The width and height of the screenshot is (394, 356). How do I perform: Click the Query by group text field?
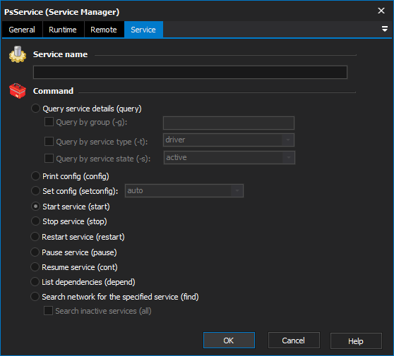(229, 123)
